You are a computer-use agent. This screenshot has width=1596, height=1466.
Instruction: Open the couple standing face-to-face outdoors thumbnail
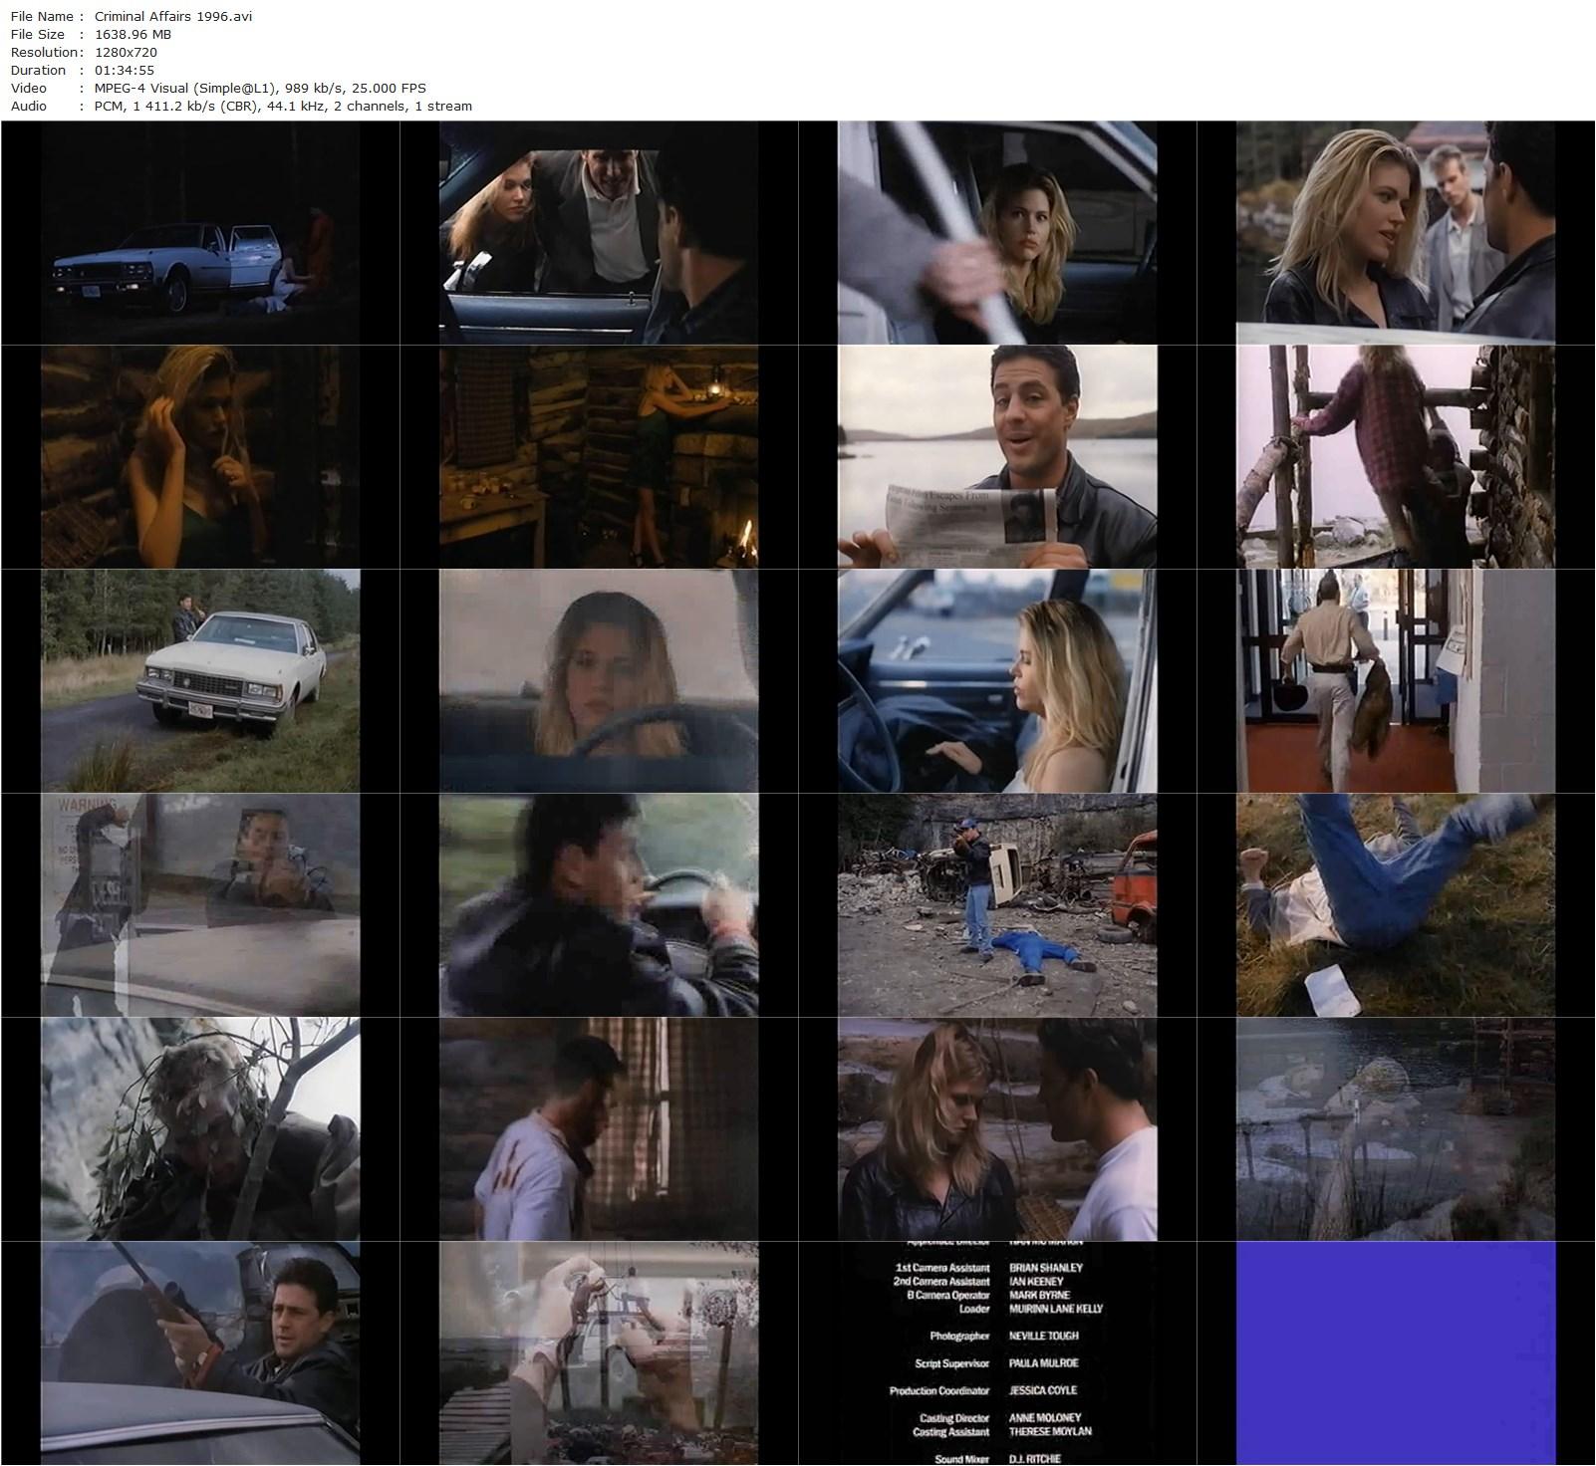click(997, 1129)
